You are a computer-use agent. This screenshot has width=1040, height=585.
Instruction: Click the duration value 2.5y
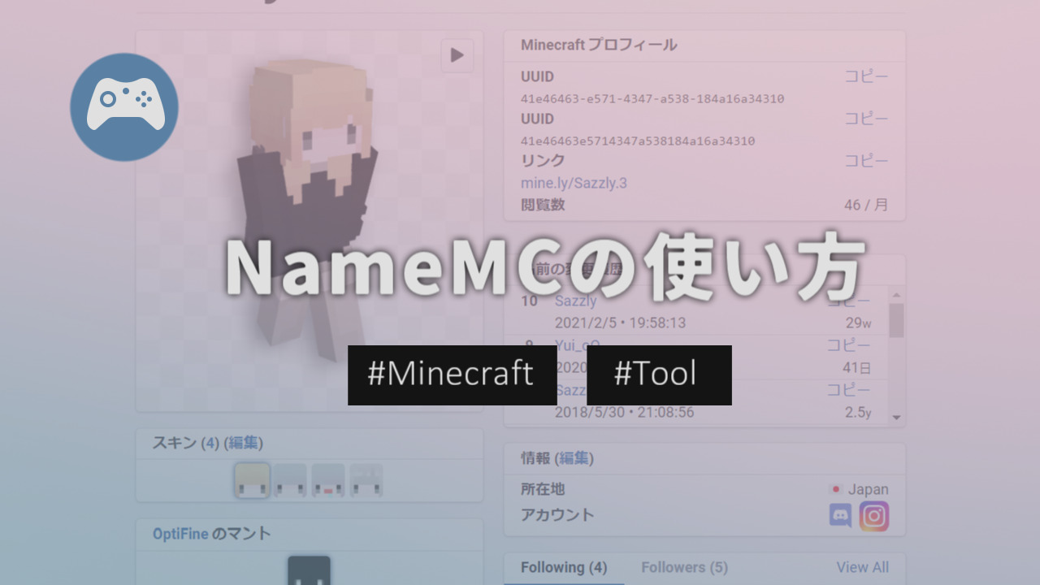coord(858,412)
